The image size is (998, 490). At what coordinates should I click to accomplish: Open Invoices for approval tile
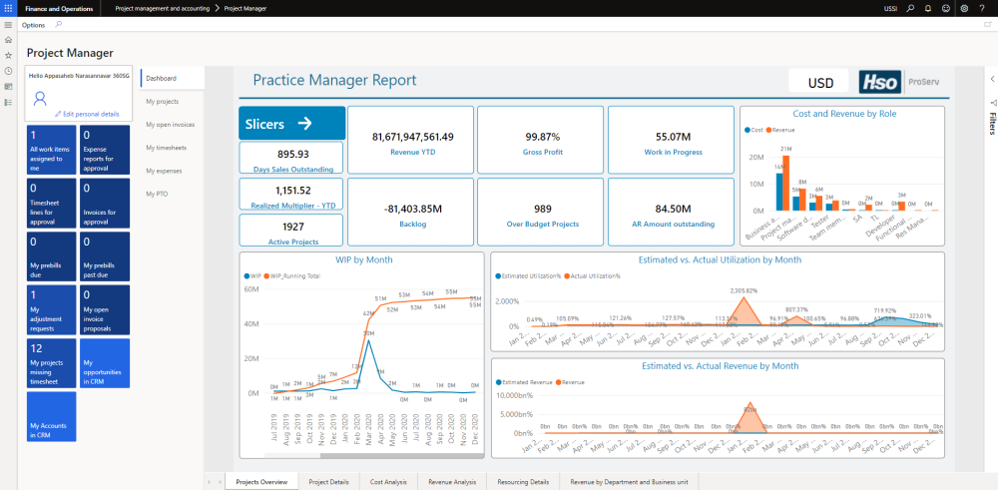[105, 203]
